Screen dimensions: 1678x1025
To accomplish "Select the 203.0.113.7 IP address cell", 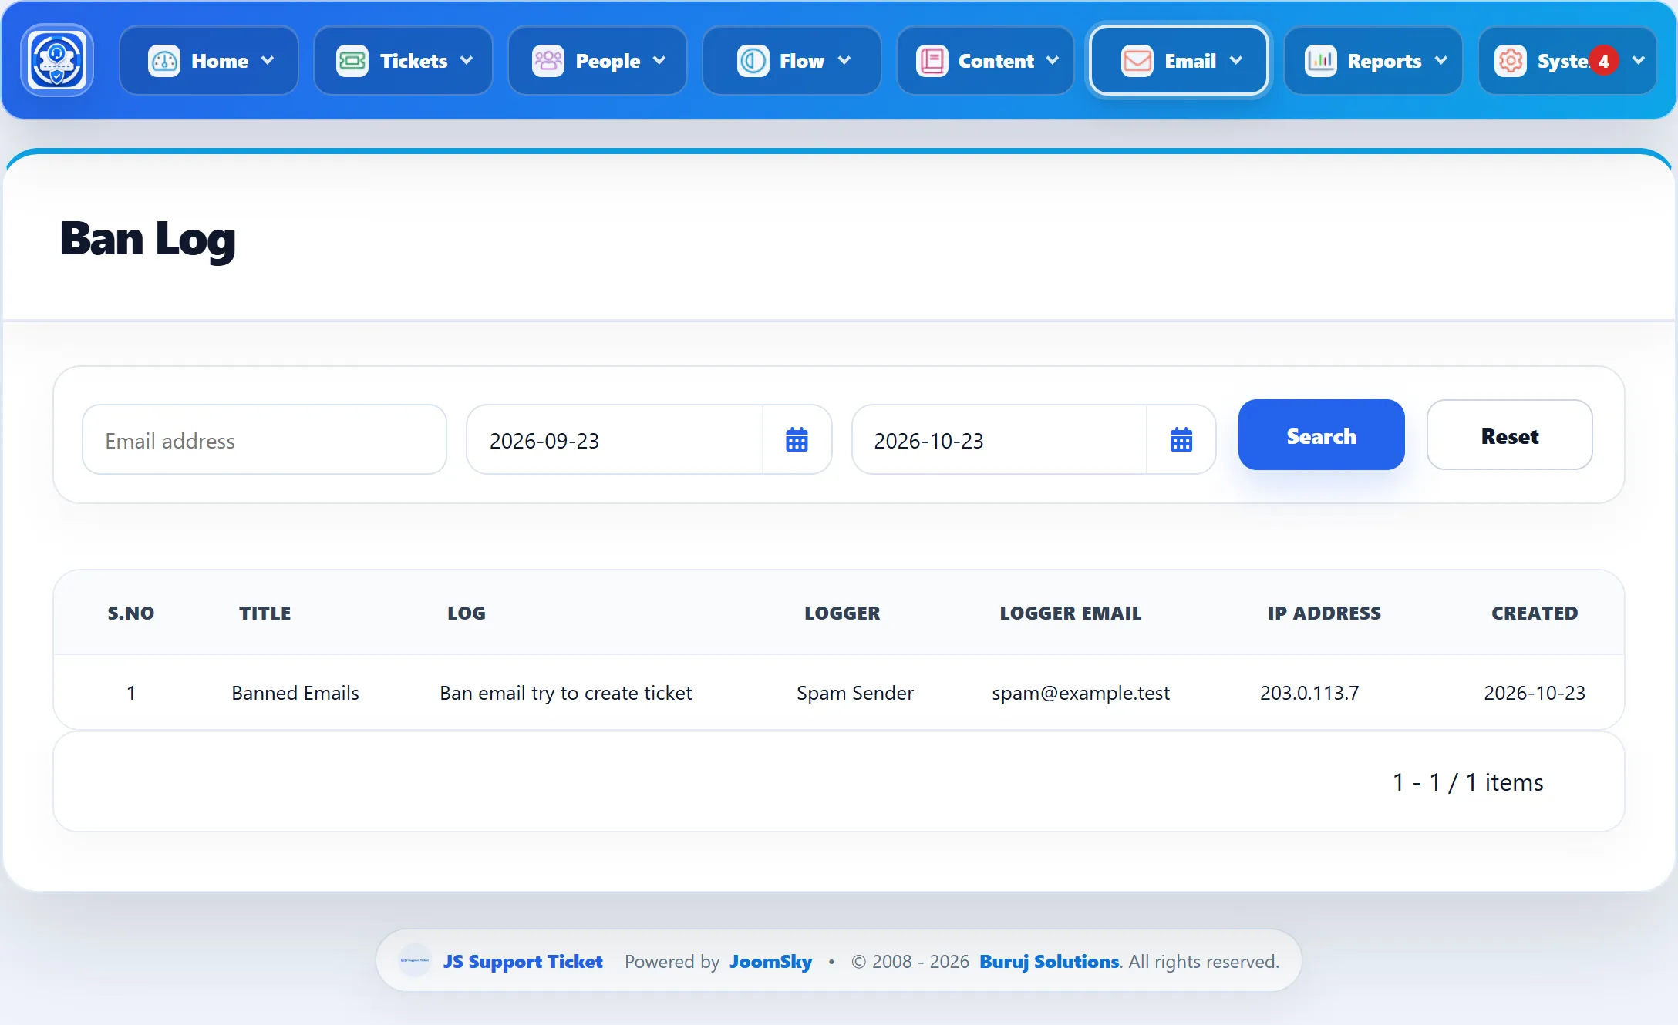I will pyautogui.click(x=1309, y=693).
